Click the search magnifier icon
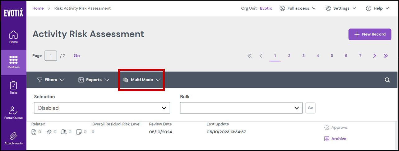 [387, 80]
